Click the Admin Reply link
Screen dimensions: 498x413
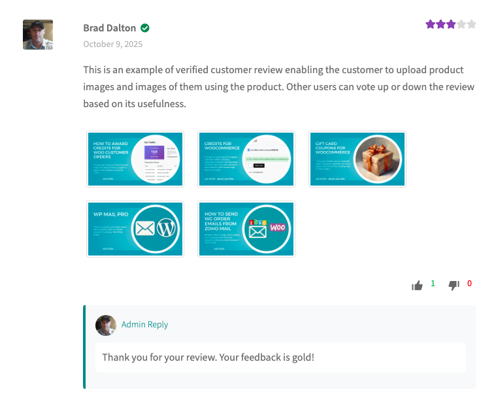tap(144, 325)
